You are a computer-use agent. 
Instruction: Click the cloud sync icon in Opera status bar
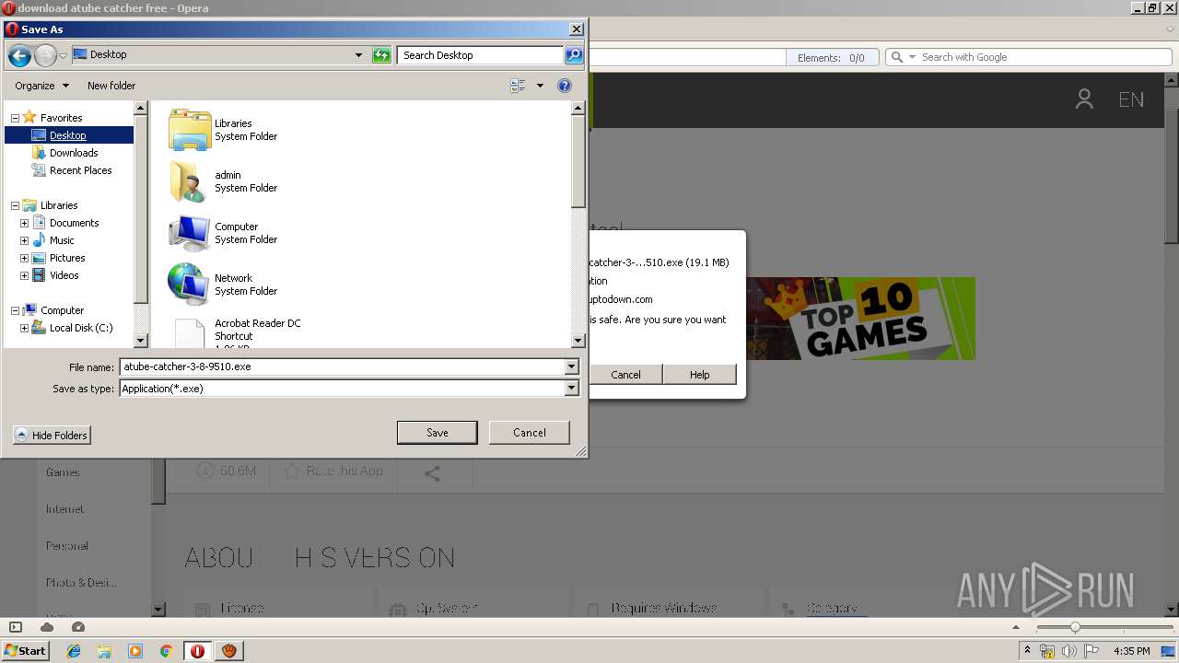point(47,627)
